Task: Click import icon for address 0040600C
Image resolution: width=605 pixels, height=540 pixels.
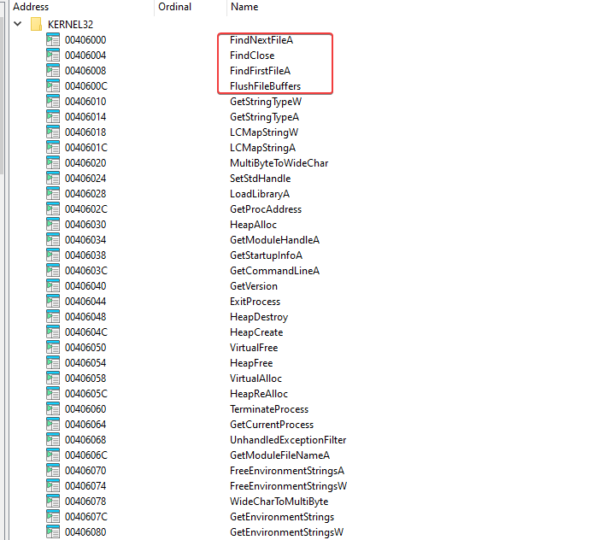Action: point(53,86)
